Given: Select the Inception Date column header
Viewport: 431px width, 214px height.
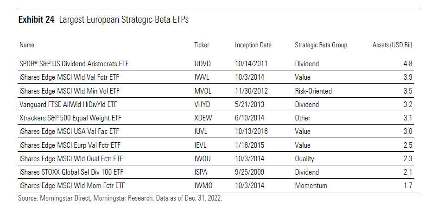Looking at the screenshot, I should [x=253, y=45].
